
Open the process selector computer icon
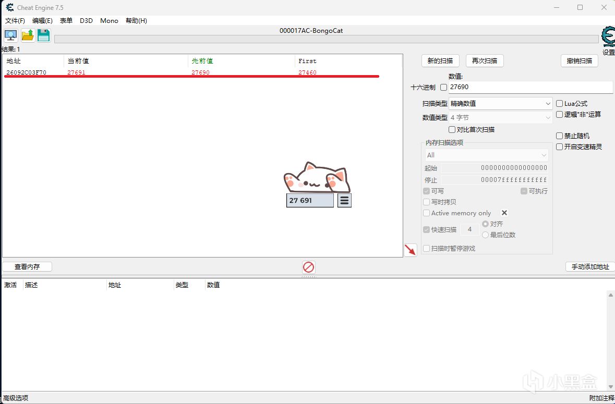tap(10, 35)
